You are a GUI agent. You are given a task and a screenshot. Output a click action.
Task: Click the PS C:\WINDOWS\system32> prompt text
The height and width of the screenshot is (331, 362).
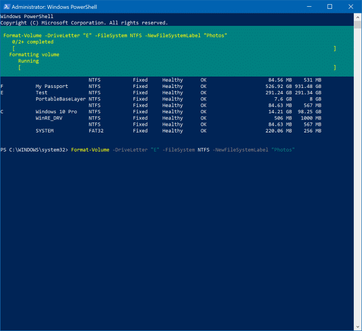click(x=34, y=150)
